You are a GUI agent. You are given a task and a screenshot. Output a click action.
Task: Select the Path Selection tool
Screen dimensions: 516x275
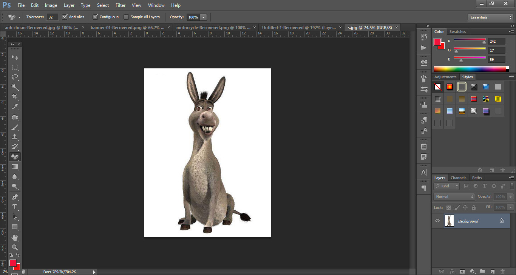[x=15, y=217]
